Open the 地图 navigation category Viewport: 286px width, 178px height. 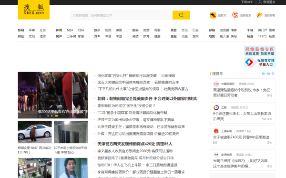point(212,36)
